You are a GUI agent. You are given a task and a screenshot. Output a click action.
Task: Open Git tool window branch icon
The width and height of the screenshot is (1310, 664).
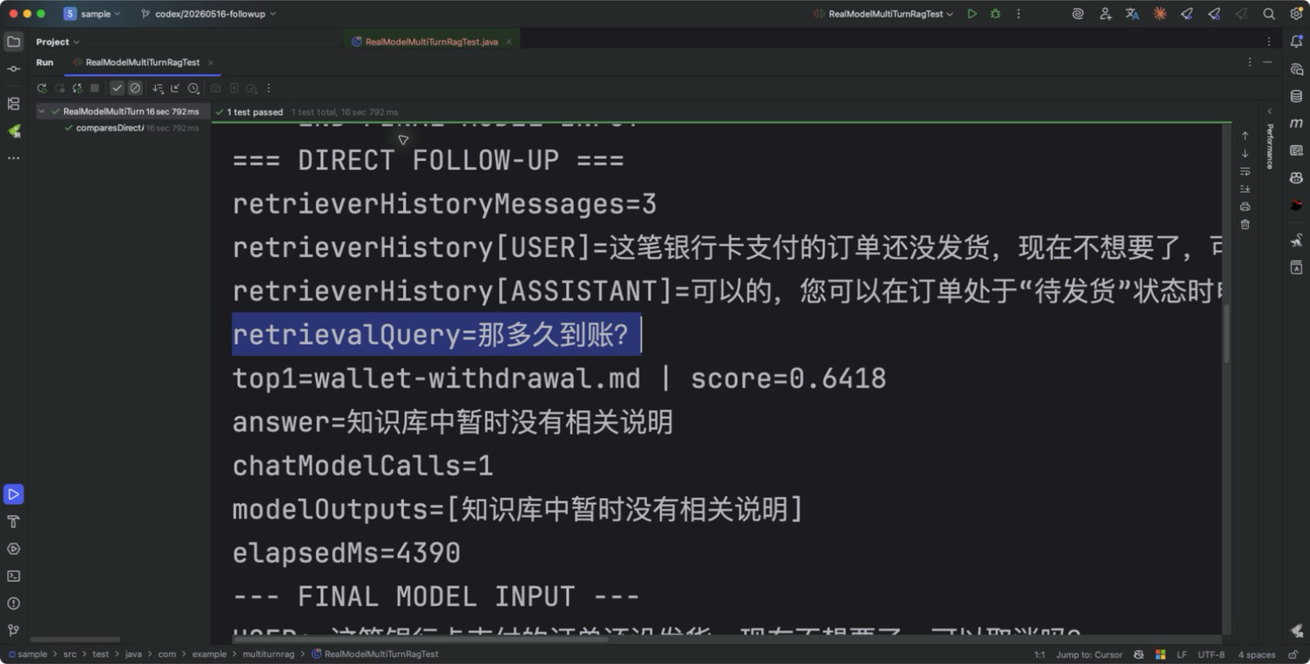coord(13,630)
